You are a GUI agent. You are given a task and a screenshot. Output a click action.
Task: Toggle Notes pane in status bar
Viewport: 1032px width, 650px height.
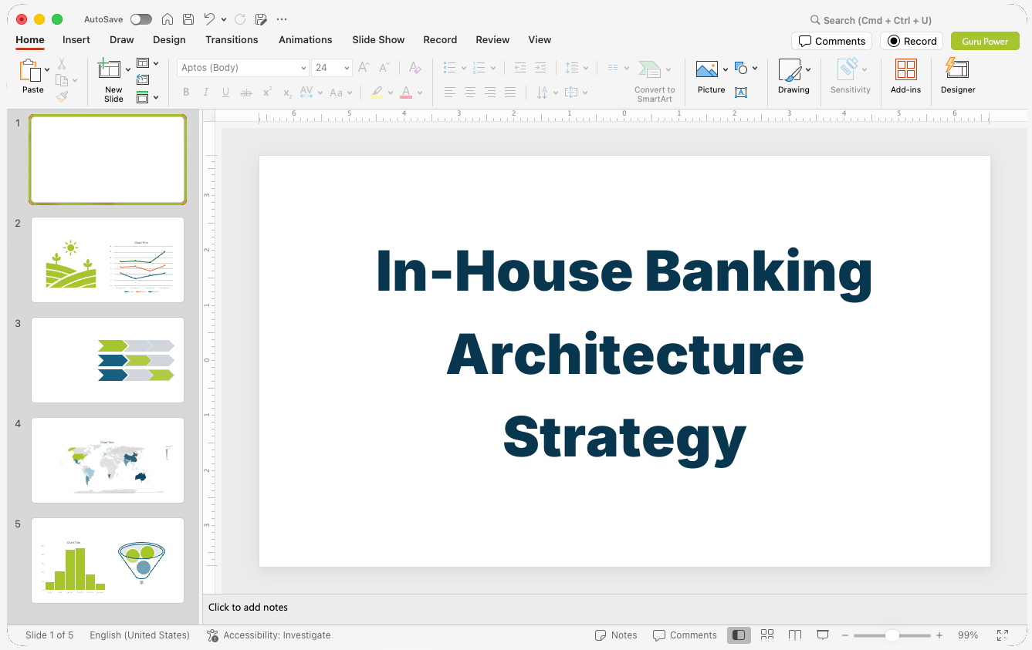(616, 635)
